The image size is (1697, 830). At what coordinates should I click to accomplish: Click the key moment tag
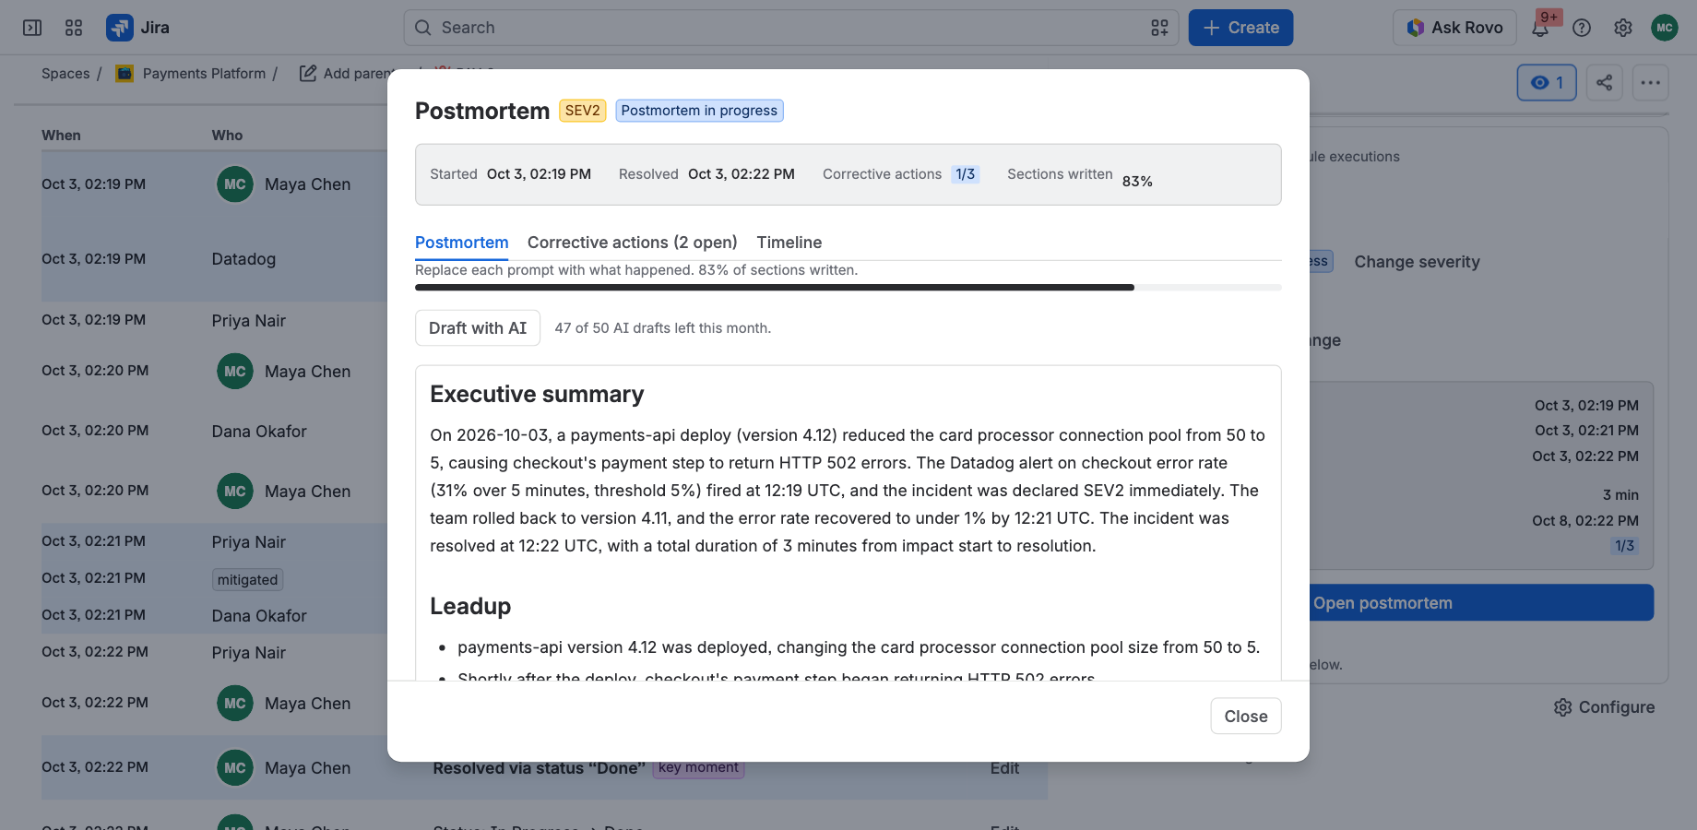(698, 767)
